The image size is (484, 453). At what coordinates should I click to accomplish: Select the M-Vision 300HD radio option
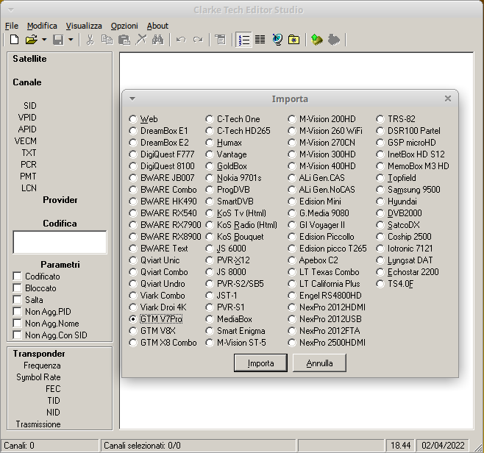tap(292, 154)
